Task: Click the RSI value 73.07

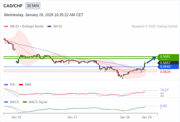Action: [164, 90]
